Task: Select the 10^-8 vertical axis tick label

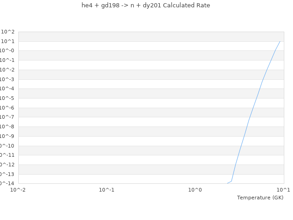Action: (8, 127)
